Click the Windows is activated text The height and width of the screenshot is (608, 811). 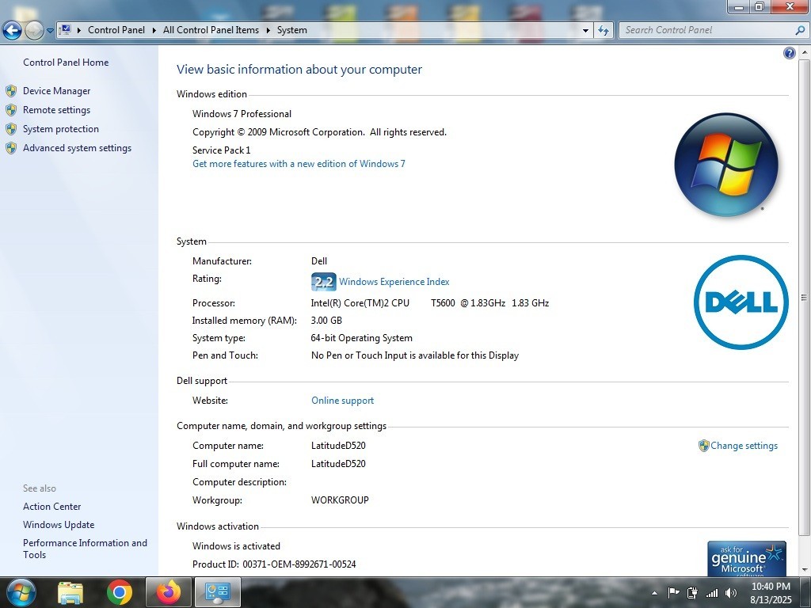[x=236, y=546]
